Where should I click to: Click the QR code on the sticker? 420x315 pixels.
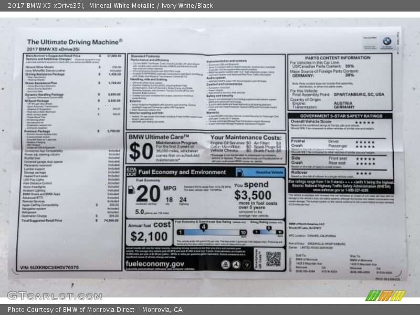click(x=273, y=259)
